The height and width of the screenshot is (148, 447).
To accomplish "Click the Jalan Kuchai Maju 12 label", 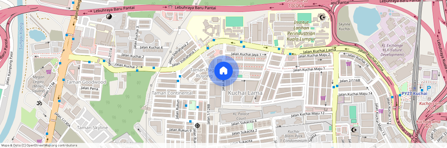I will pyautogui.click(x=308, y=114).
